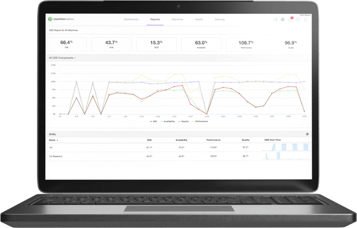Click the circular icon in Shifts header
This screenshot has width=357, height=228.
(x=307, y=134)
